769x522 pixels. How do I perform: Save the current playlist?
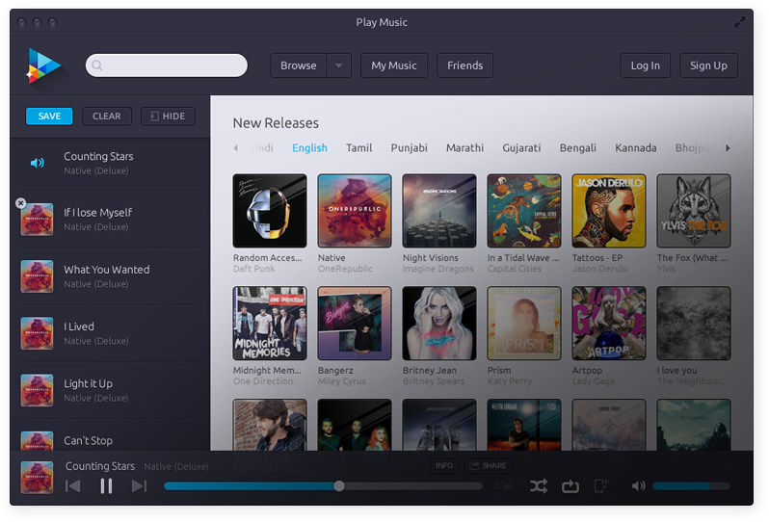[49, 117]
